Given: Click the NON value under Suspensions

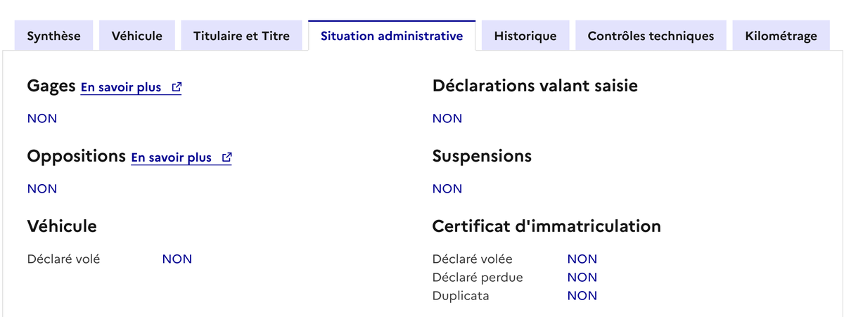Looking at the screenshot, I should pyautogui.click(x=447, y=188).
